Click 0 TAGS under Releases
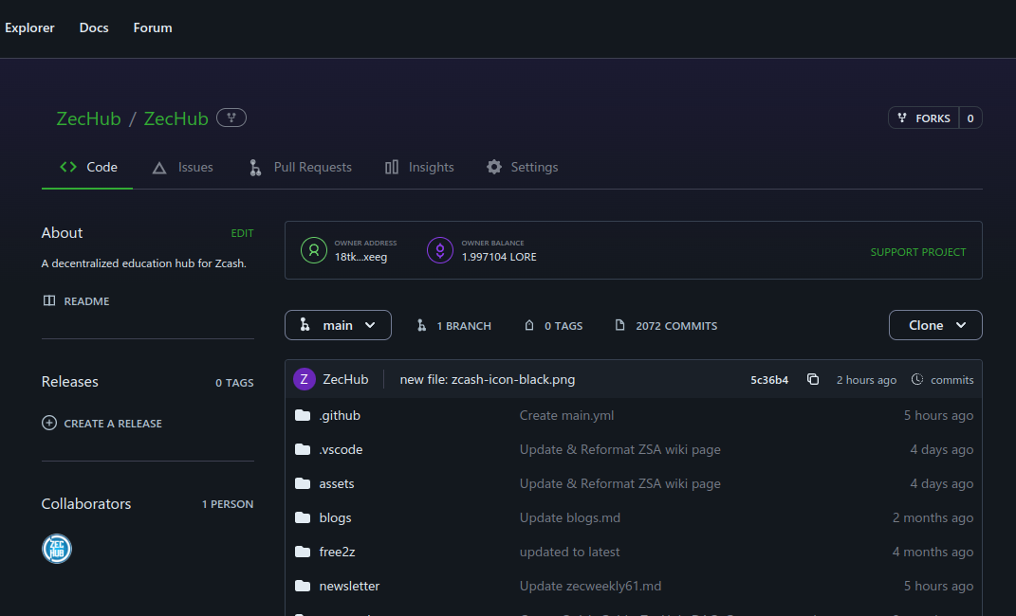 (234, 383)
